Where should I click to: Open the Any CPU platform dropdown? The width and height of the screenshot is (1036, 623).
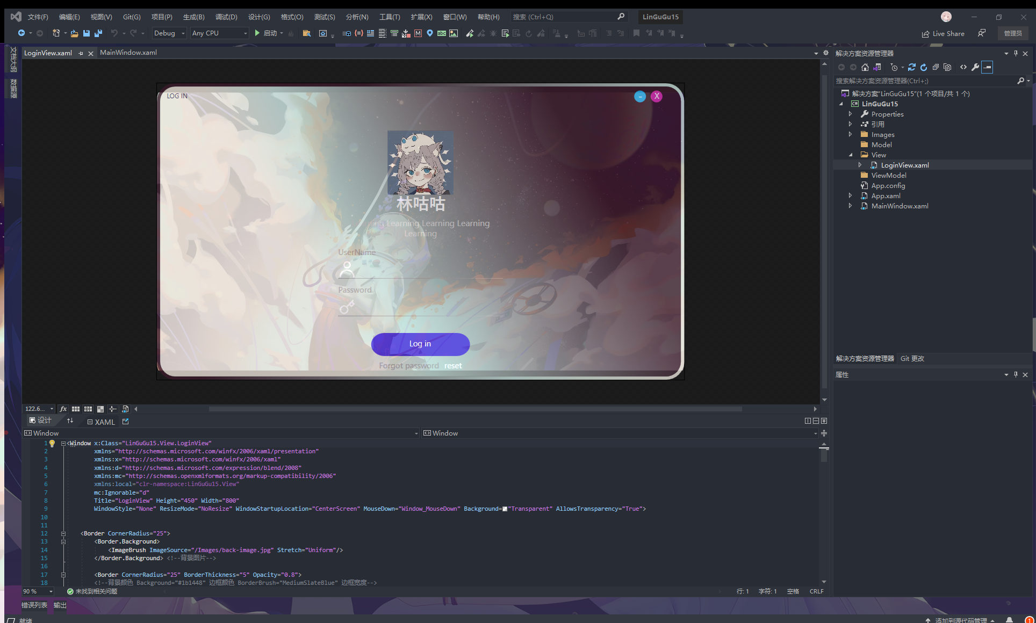tap(219, 33)
